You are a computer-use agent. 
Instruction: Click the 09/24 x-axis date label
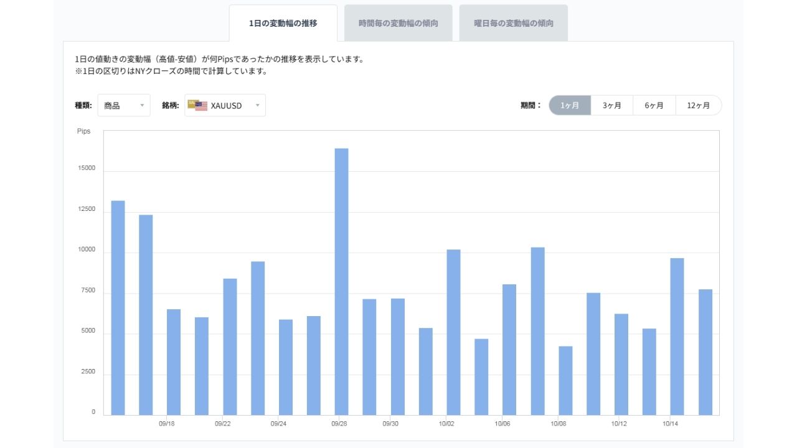point(279,424)
